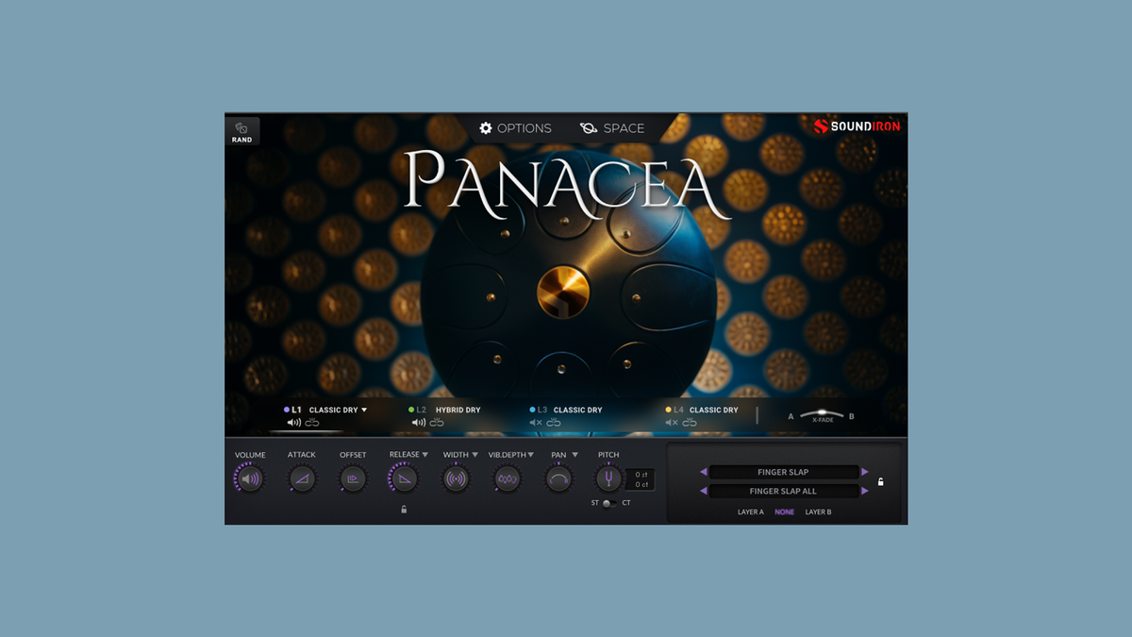1132x637 pixels.
Task: Click the PAN knob
Action: (x=558, y=478)
